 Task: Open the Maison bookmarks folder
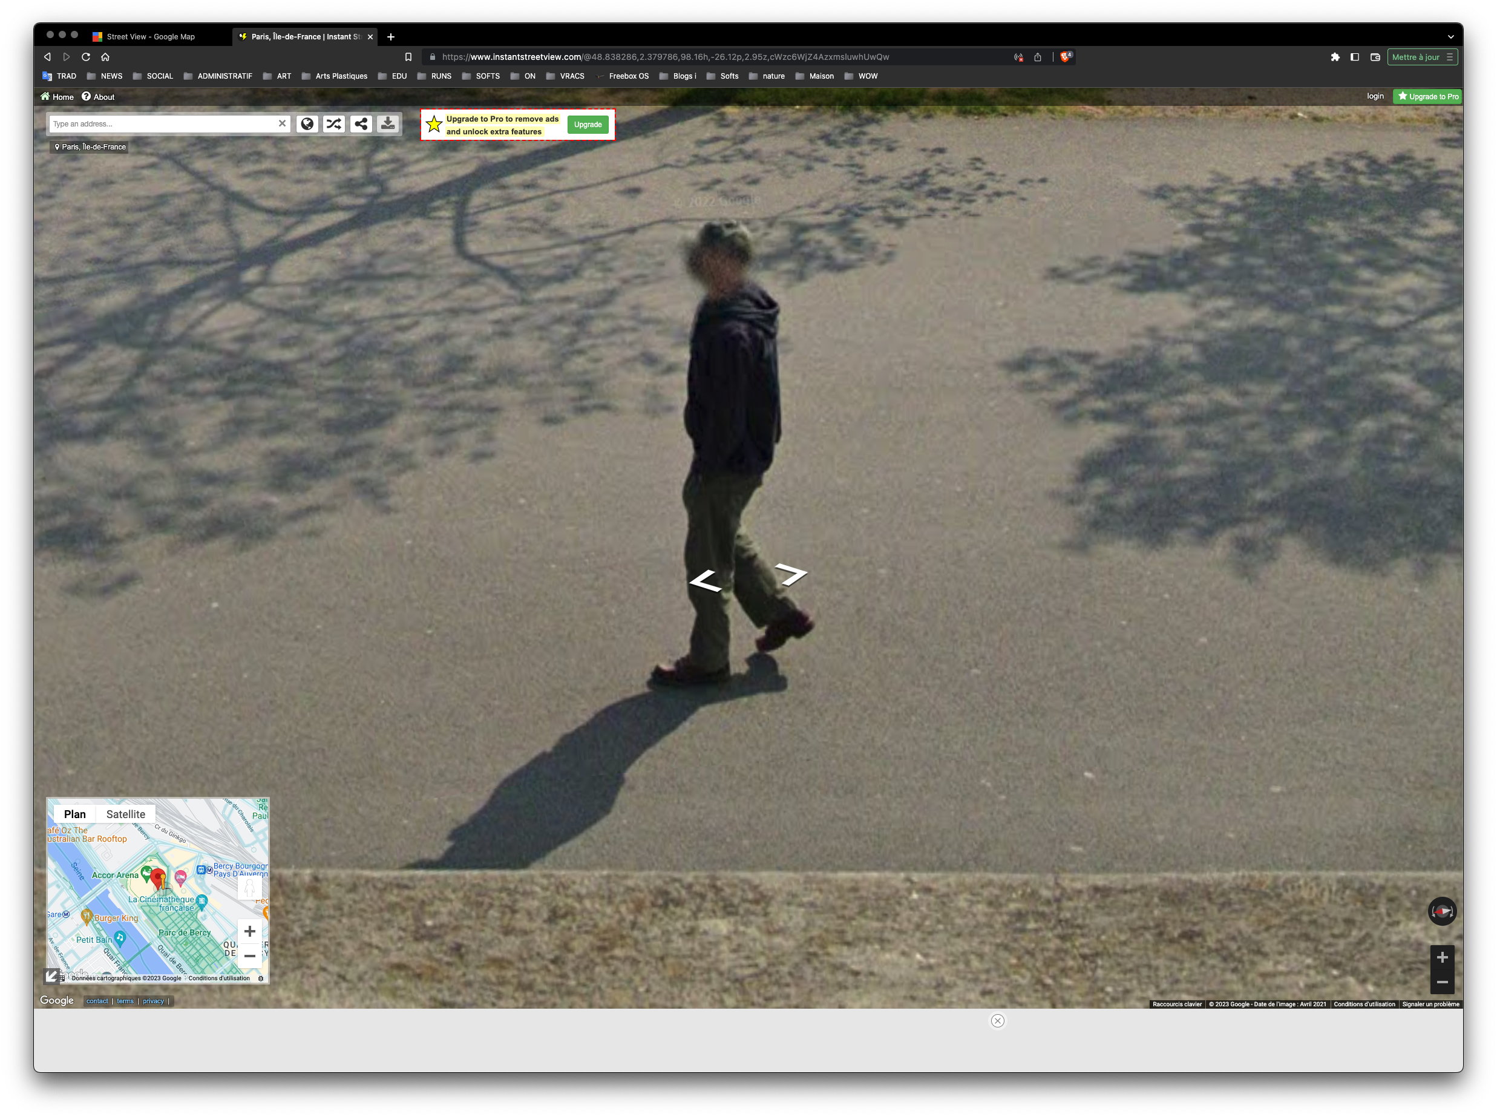[x=815, y=76]
